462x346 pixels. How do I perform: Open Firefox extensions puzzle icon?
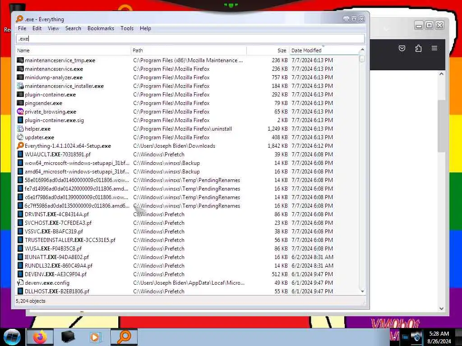coord(418,48)
